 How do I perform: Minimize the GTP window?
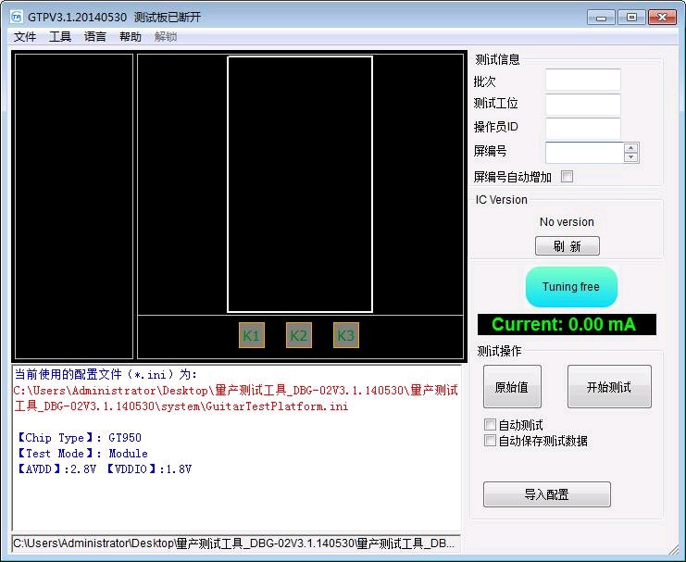602,18
